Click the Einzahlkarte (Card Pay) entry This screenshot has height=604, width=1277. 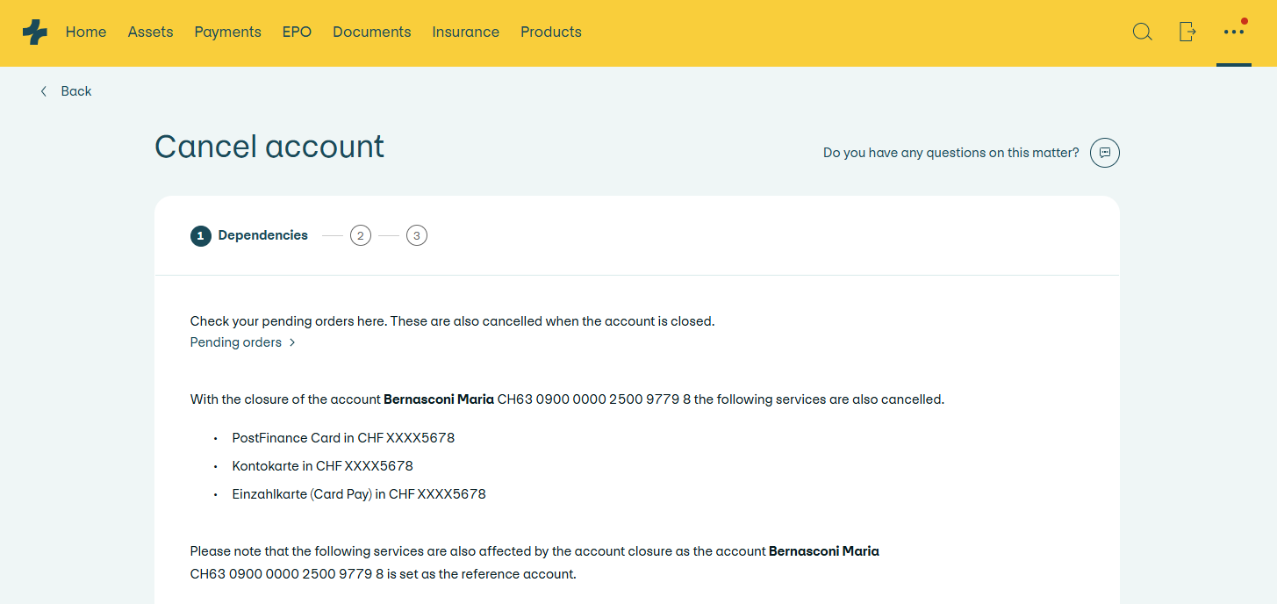click(x=359, y=494)
